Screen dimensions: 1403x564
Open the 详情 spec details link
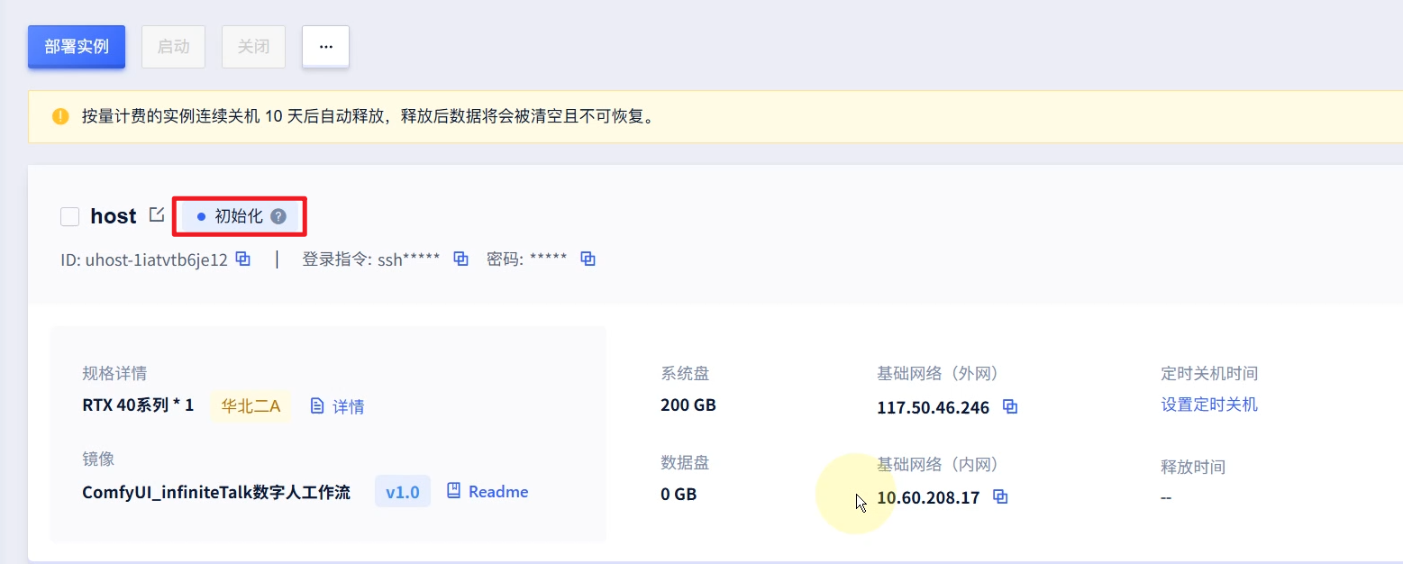coord(338,406)
